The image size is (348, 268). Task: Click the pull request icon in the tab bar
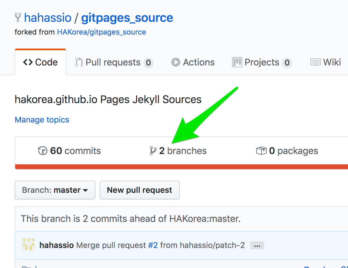(79, 62)
